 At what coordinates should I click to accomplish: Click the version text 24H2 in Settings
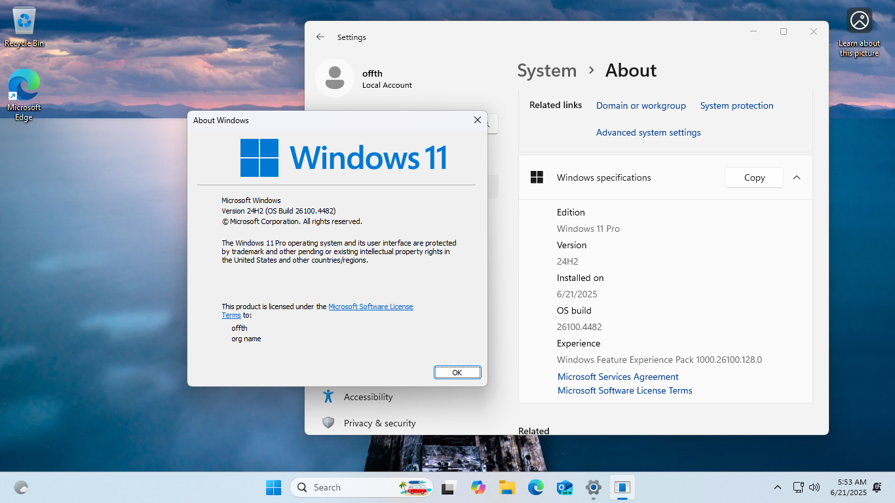tap(567, 261)
